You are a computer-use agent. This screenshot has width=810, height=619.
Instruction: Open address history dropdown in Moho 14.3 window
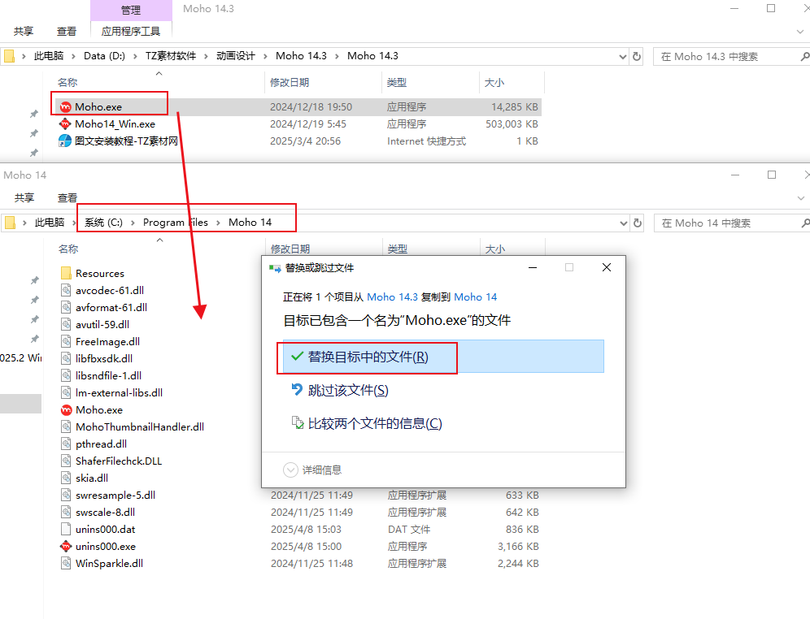click(x=623, y=57)
